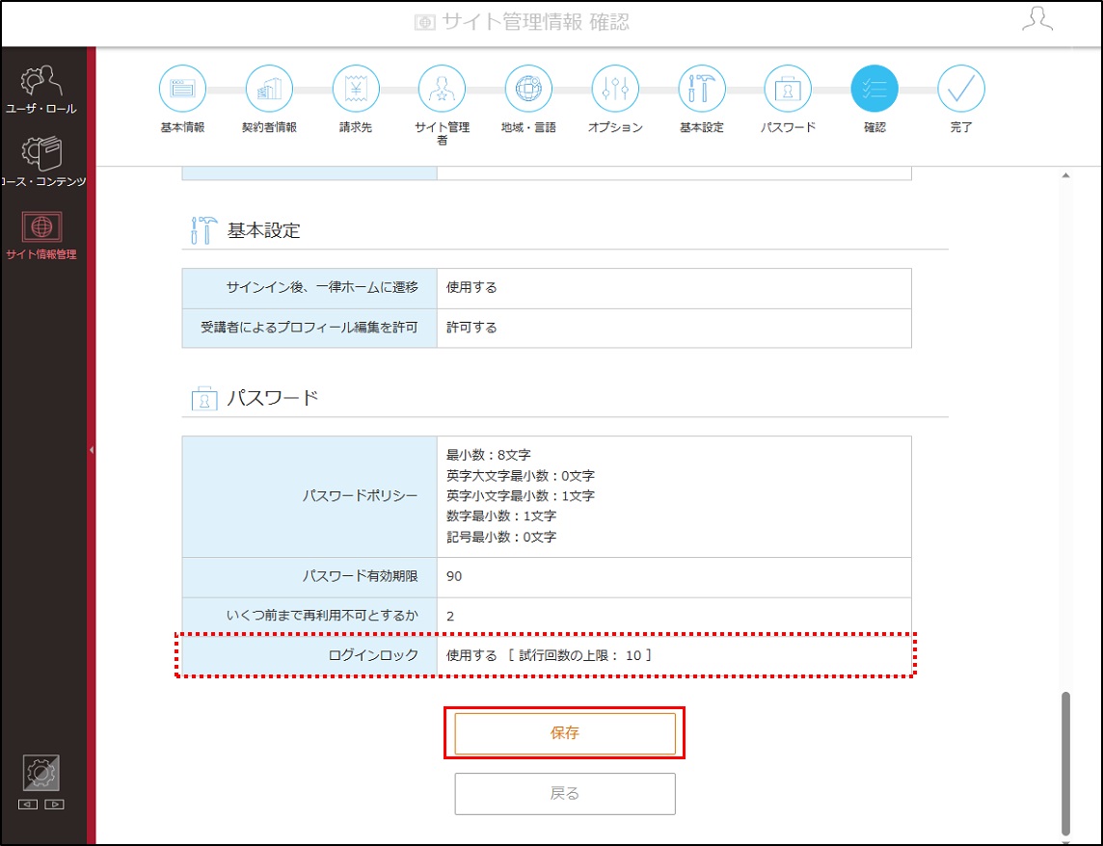Open the オプション sliders step
The height and width of the screenshot is (846, 1103).
point(615,90)
